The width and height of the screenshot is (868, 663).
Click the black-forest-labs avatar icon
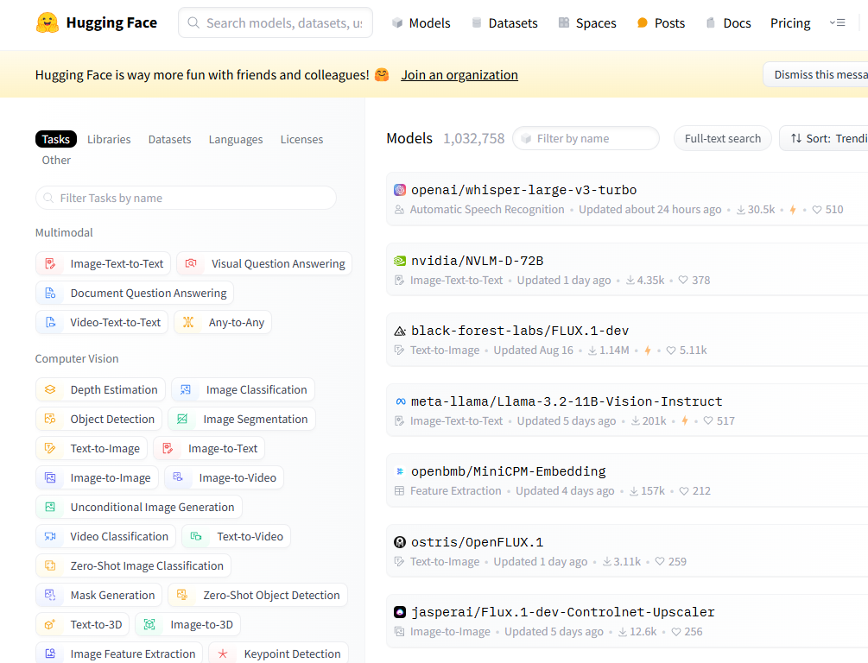tap(400, 331)
